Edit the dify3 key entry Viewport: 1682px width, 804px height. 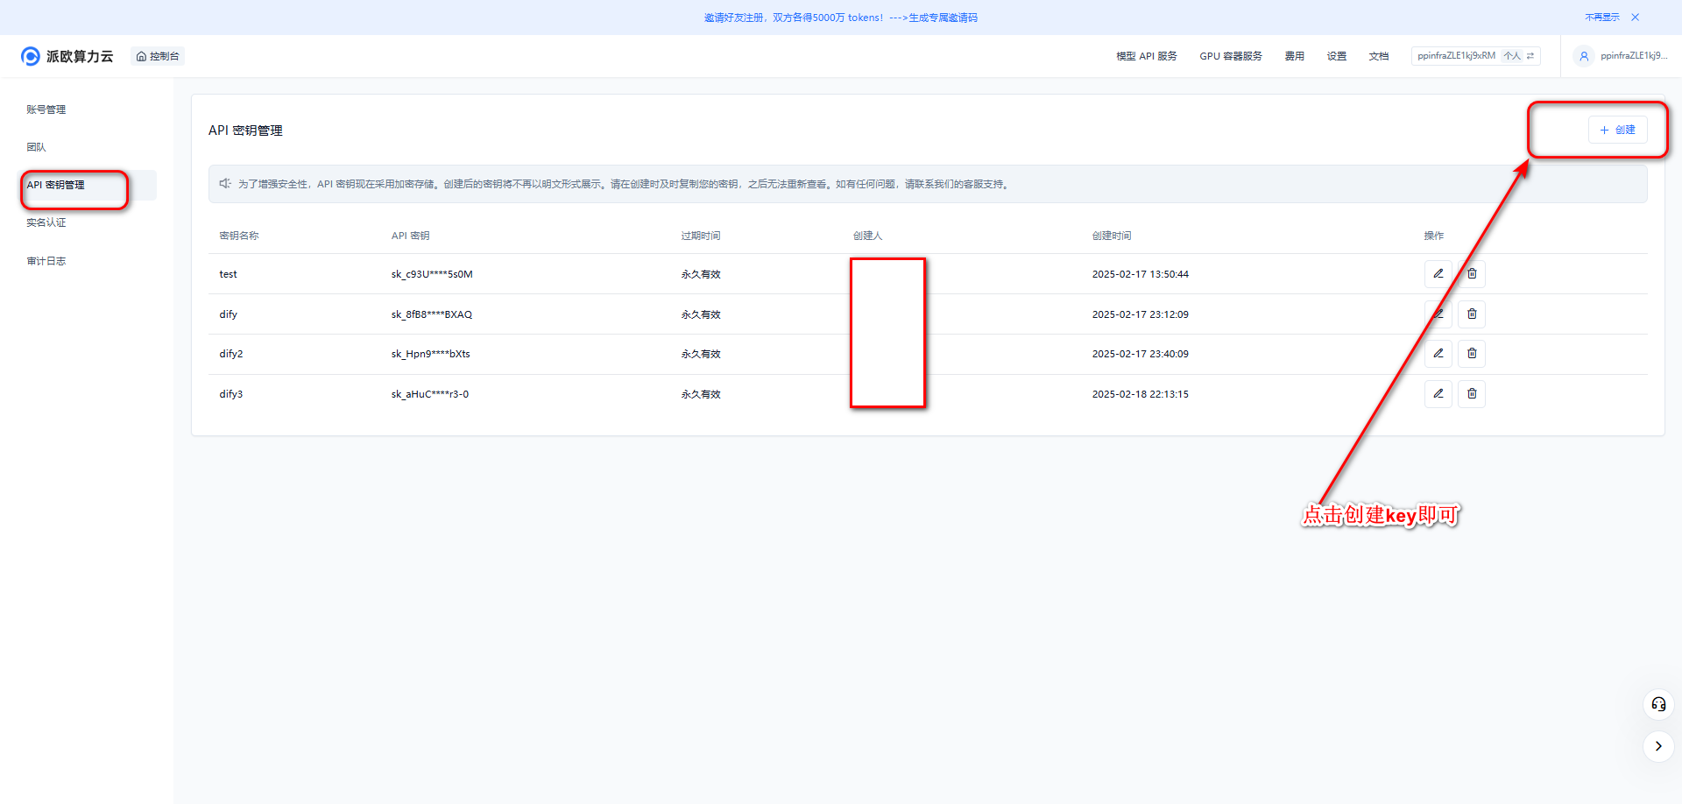point(1438,394)
